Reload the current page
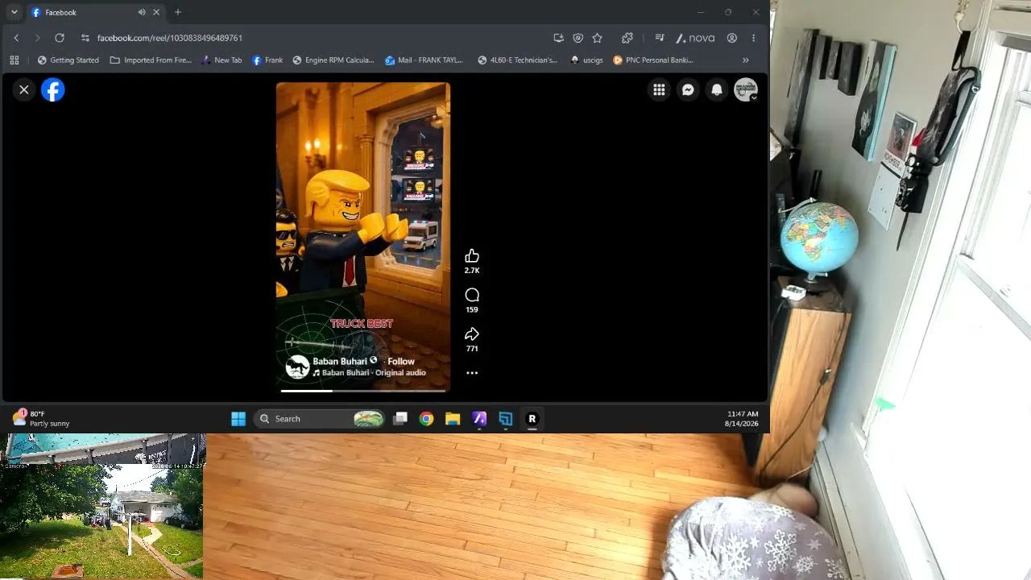Screen dimensions: 1031x580 point(59,38)
